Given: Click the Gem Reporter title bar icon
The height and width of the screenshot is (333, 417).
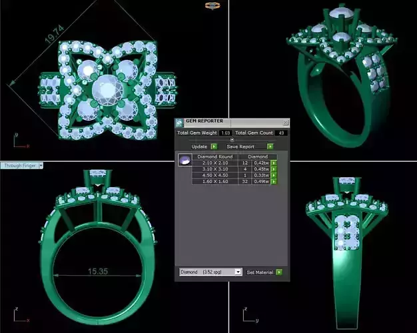Looking at the screenshot, I should point(179,123).
